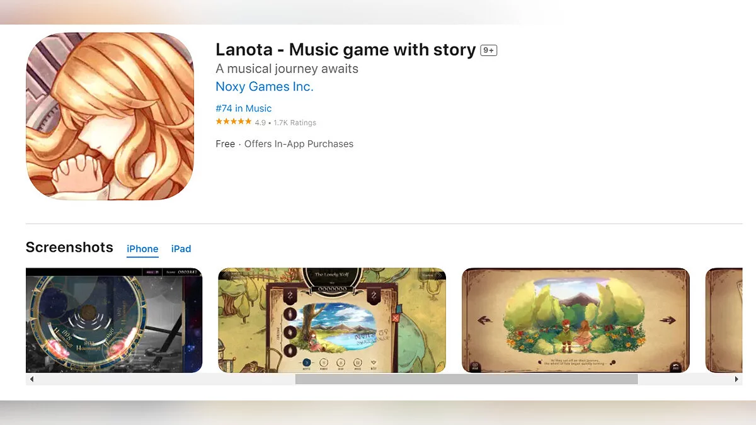Viewport: 756px width, 425px height.
Task: Click the right arrow in the storybook screenshot
Action: click(x=667, y=320)
